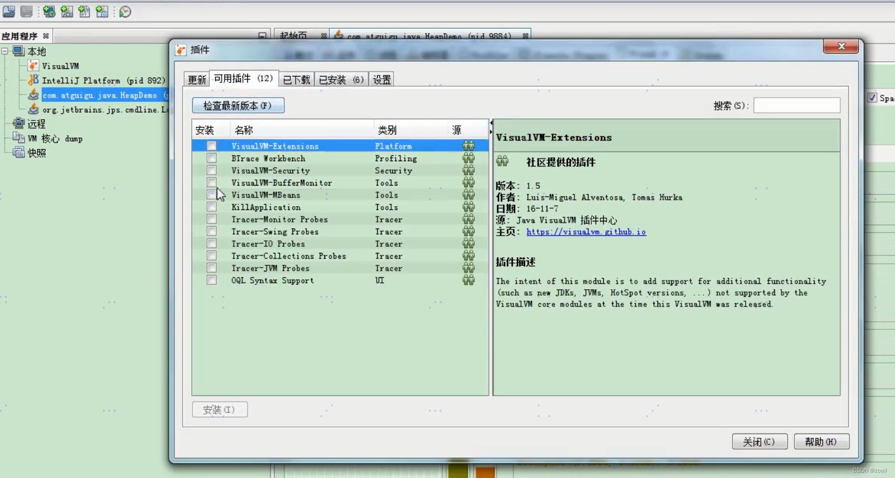Click the Add remote host toolbar icon
Viewport: 895px width, 478px height.
click(x=49, y=11)
